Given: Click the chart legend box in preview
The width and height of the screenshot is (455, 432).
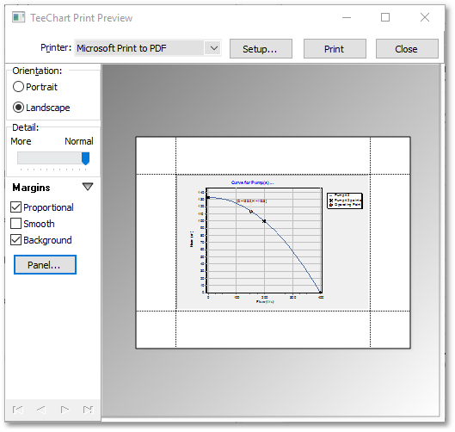Looking at the screenshot, I should point(345,201).
